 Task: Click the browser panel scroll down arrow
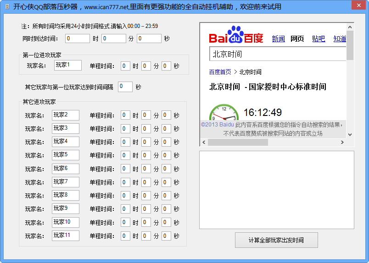(350, 135)
